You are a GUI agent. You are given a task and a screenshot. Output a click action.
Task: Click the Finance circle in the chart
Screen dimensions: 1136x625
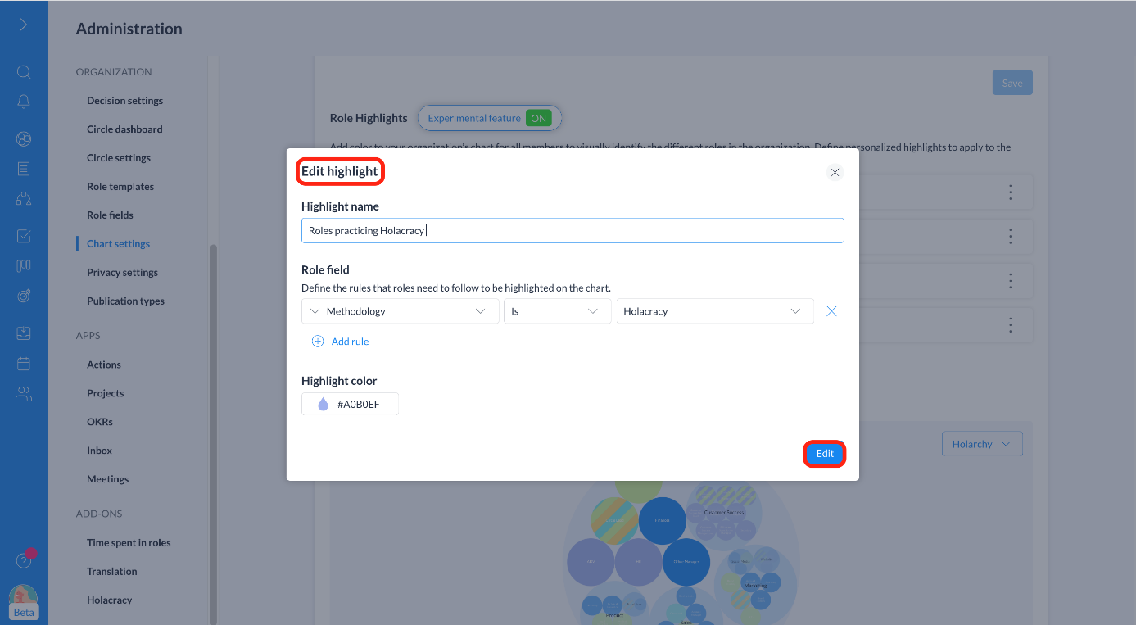(x=662, y=521)
